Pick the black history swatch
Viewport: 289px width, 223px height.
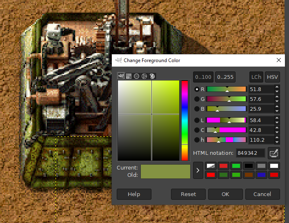click(249, 166)
